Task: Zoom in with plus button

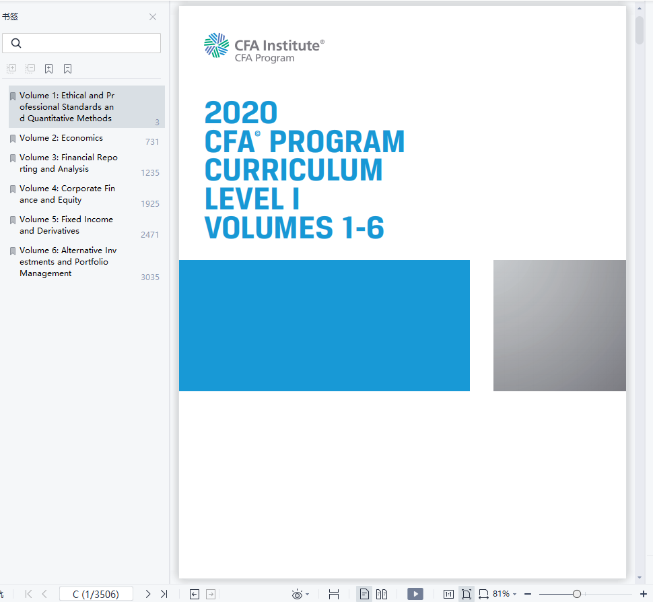Action: pyautogui.click(x=644, y=594)
